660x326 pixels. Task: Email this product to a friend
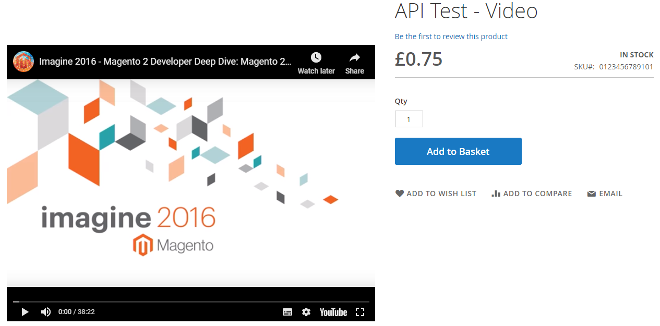point(605,194)
